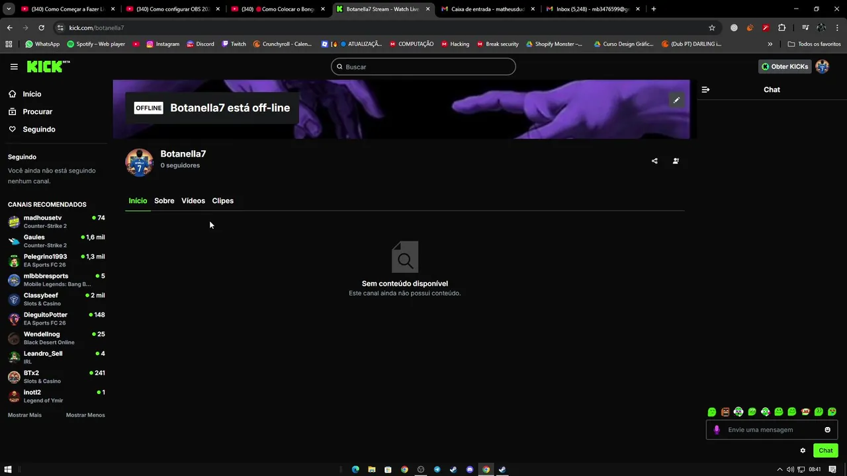Open Chrome media control icon
This screenshot has height=476, width=847.
tap(805, 28)
